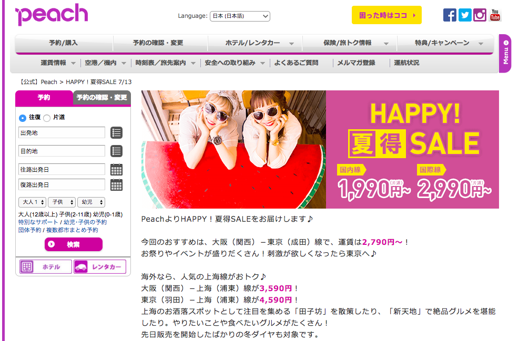Viewport: 519px width, 341px height.
Task: Click the 復路出発日 date field
Action: 62,185
